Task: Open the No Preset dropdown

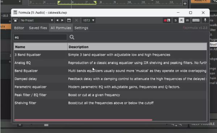Action: 37,20
